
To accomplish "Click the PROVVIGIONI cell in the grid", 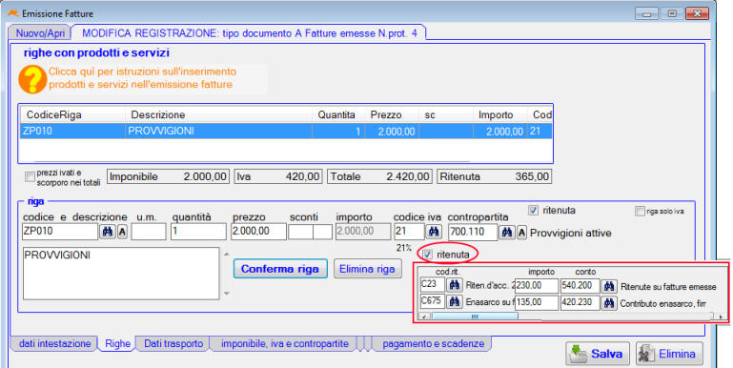I will 218,132.
